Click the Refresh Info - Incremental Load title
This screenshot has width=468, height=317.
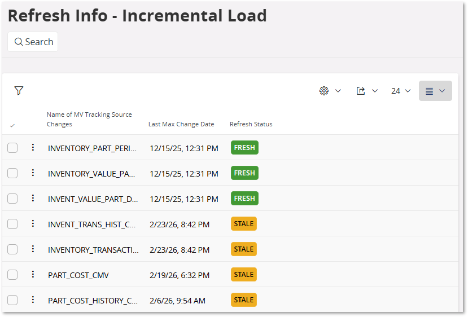pos(137,15)
